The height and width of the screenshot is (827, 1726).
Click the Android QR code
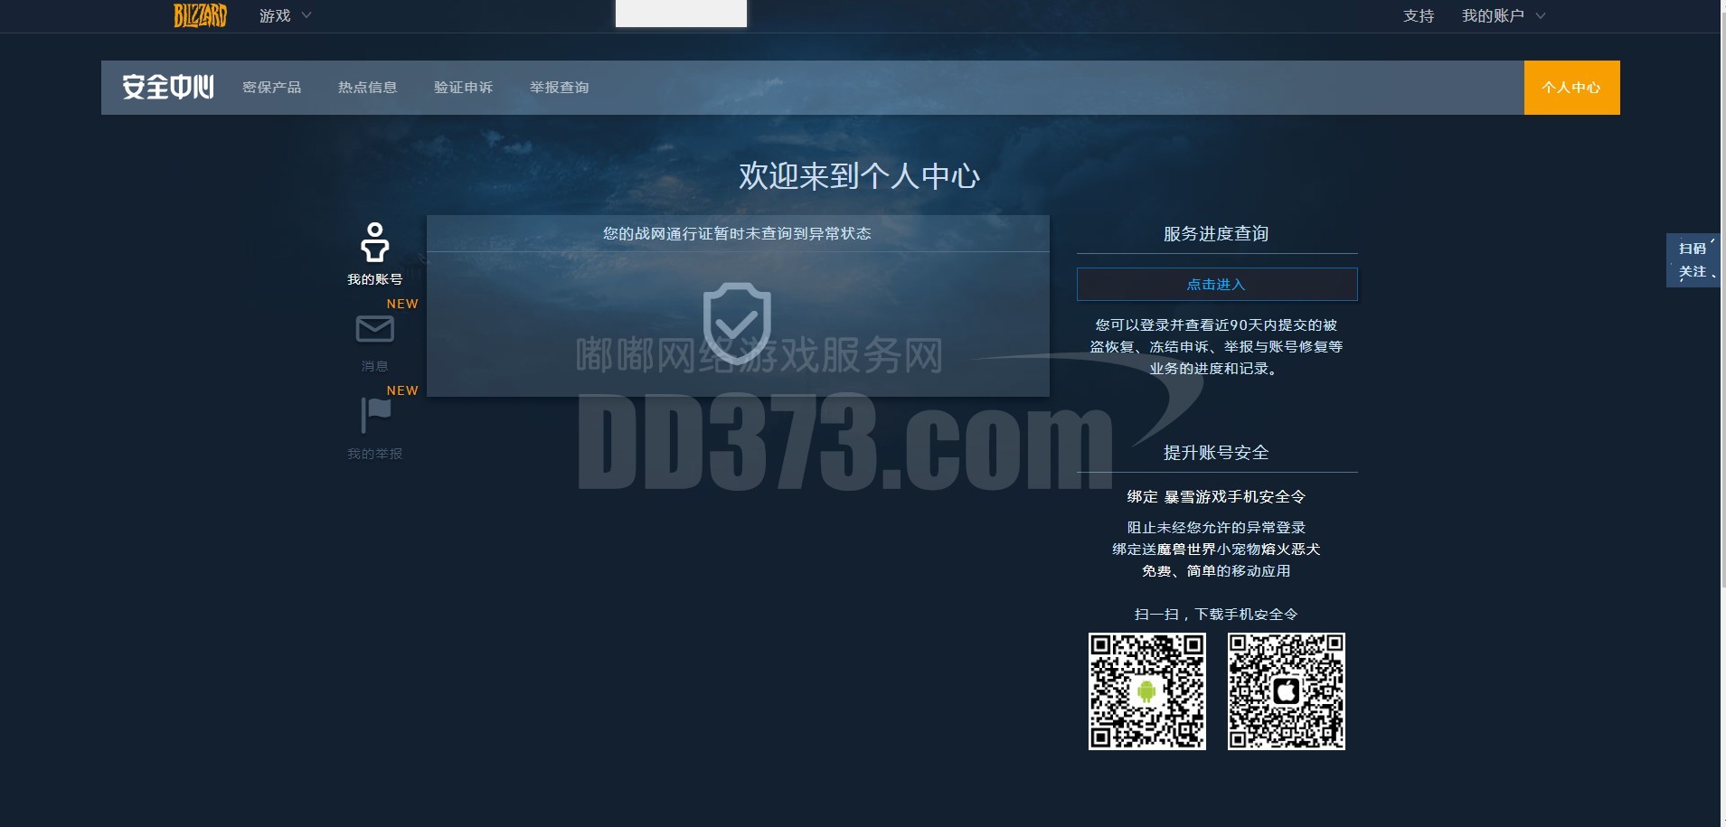(x=1146, y=691)
